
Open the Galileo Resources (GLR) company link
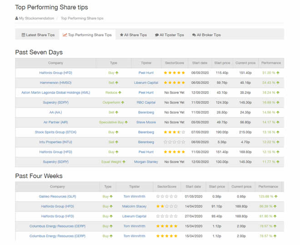[x=57, y=196]
